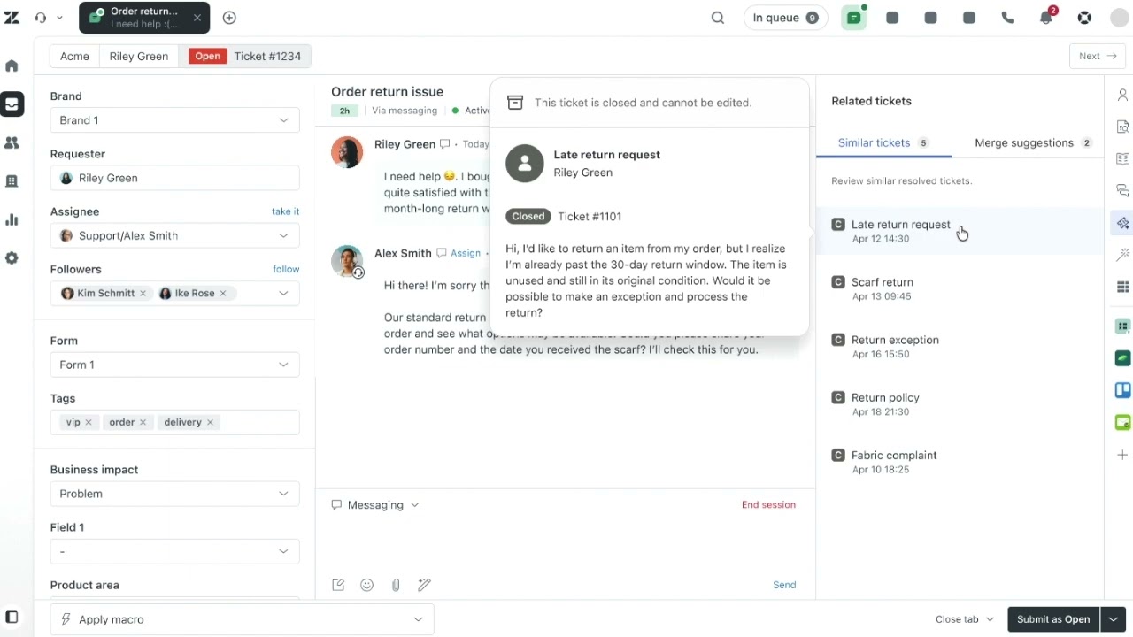Click the phone talk icon in top bar
Screen dimensions: 1133x637
pos(1007,18)
